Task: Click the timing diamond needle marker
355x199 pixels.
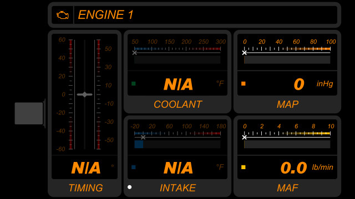Action: coord(85,95)
